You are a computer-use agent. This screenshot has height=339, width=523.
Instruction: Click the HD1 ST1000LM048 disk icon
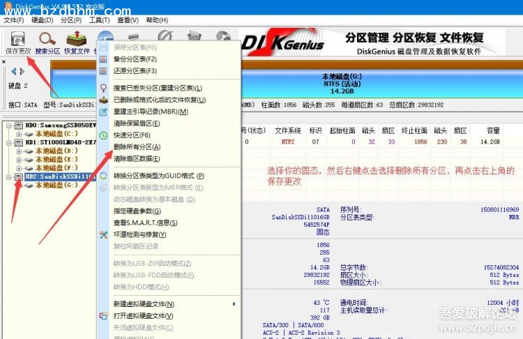(19, 142)
